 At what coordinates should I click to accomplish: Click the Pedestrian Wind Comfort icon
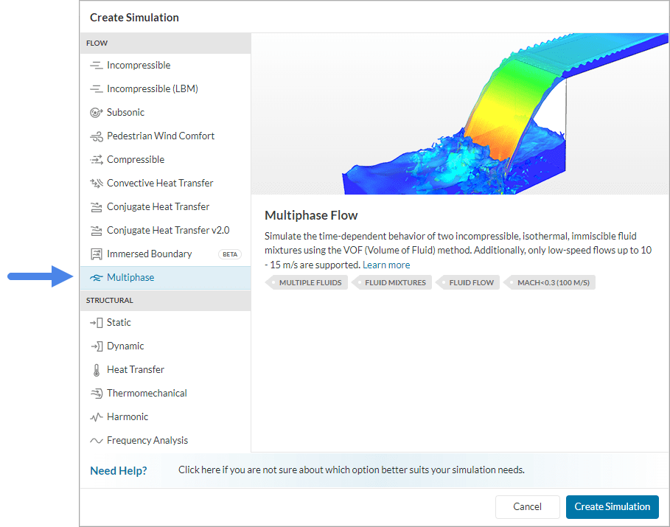[96, 136]
